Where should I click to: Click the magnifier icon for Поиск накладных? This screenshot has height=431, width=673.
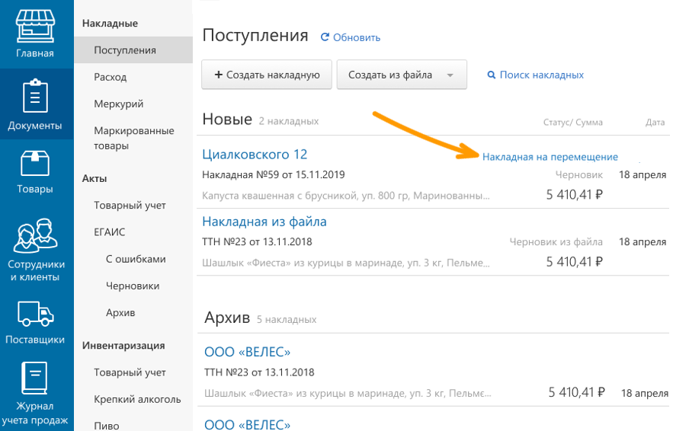[x=492, y=75]
